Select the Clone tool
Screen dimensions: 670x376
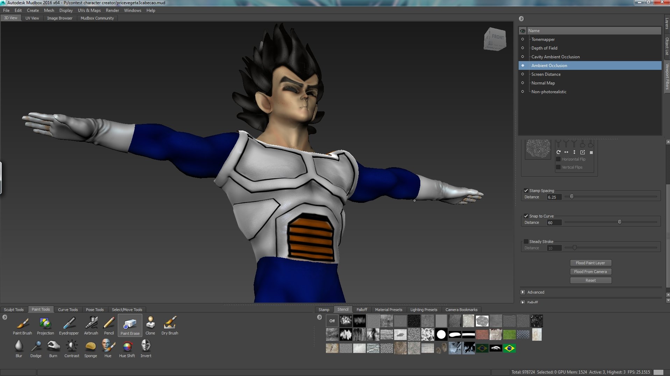[150, 326]
